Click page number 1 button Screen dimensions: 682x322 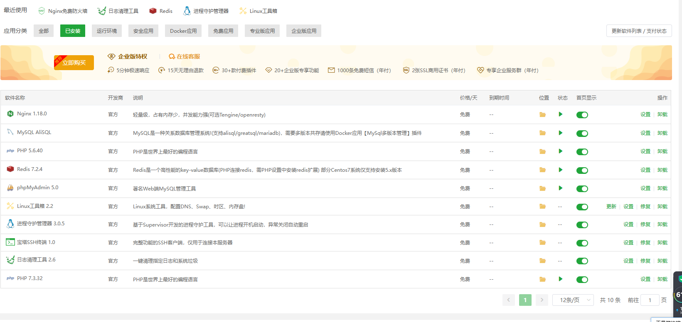pos(525,300)
